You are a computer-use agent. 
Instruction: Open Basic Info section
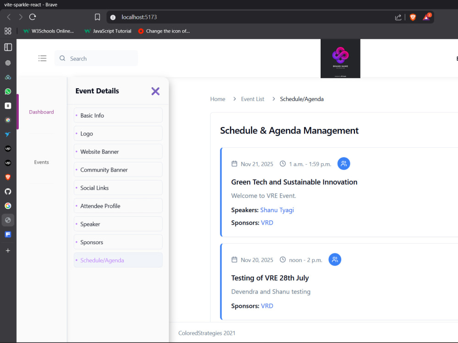[x=118, y=115]
